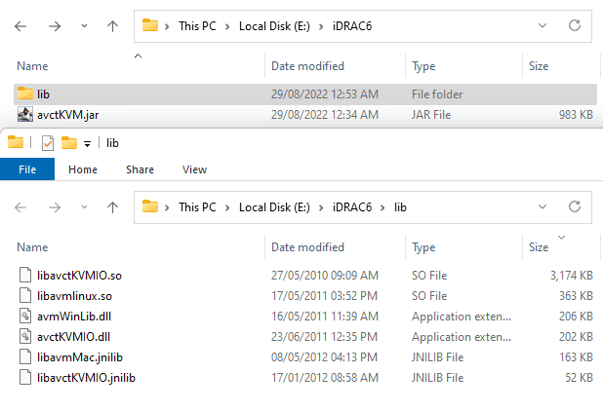Go up one level in lib window
The image size is (603, 411).
(112, 206)
